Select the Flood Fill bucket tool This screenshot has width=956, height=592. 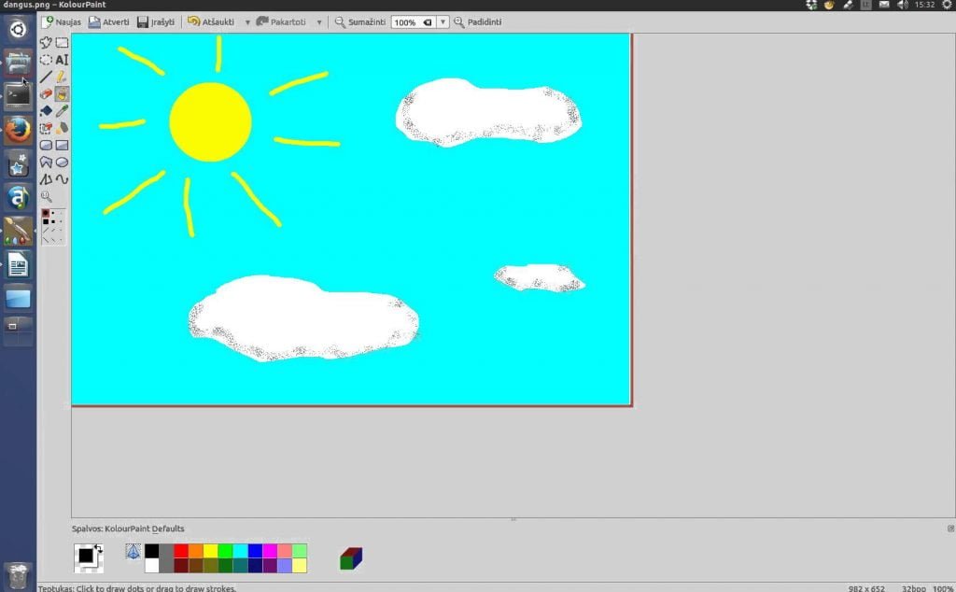[x=46, y=111]
